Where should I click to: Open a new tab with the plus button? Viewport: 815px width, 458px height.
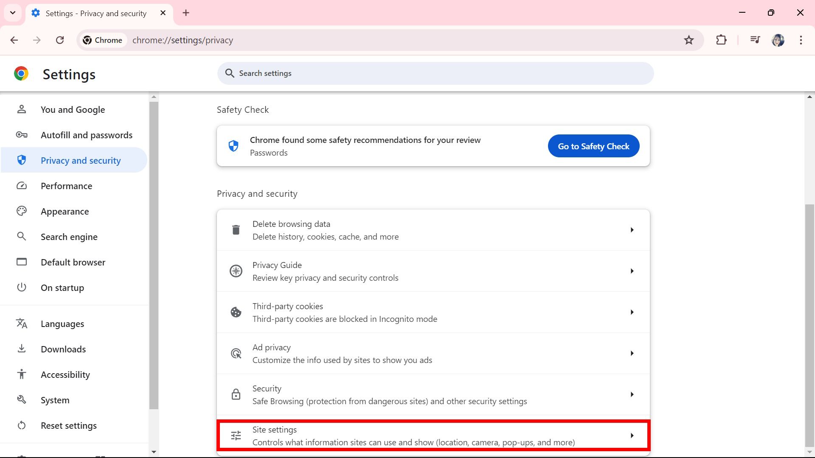(186, 13)
